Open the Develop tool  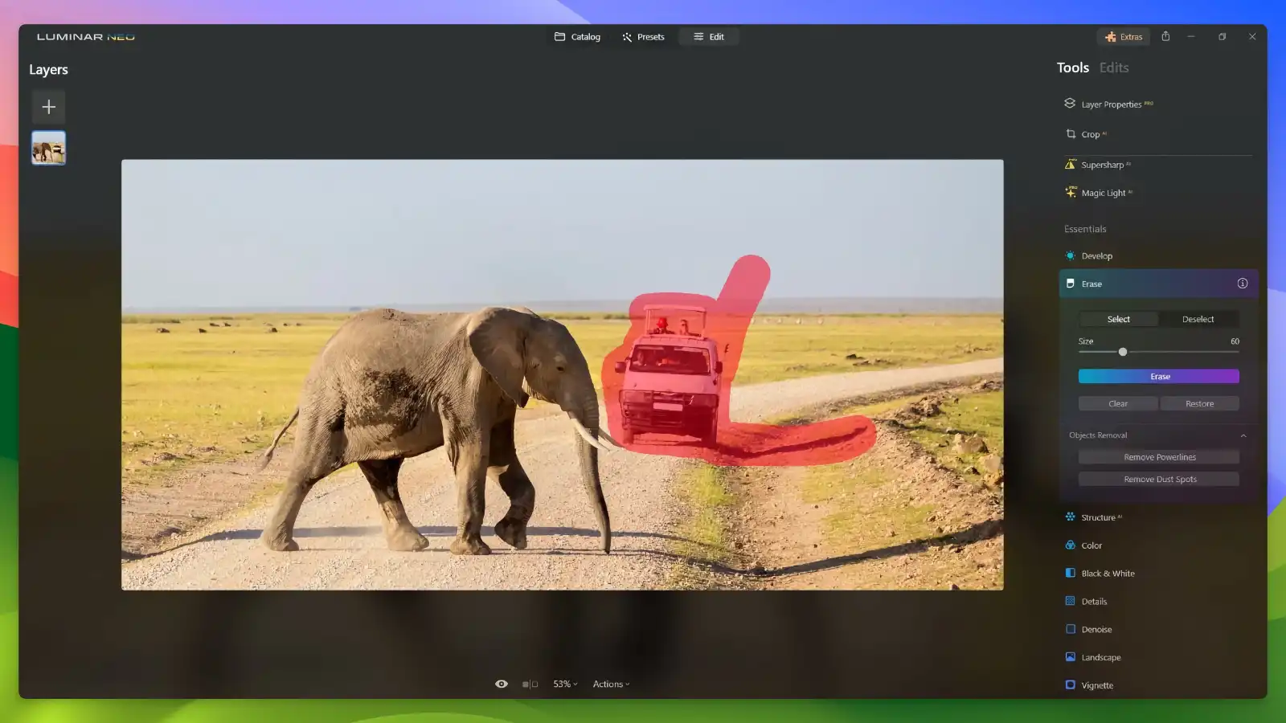[x=1096, y=255]
